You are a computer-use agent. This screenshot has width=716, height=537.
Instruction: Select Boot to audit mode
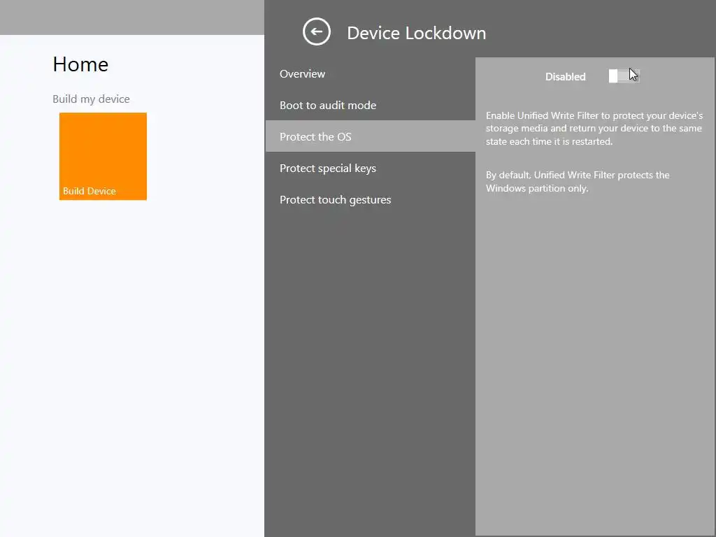pos(328,106)
